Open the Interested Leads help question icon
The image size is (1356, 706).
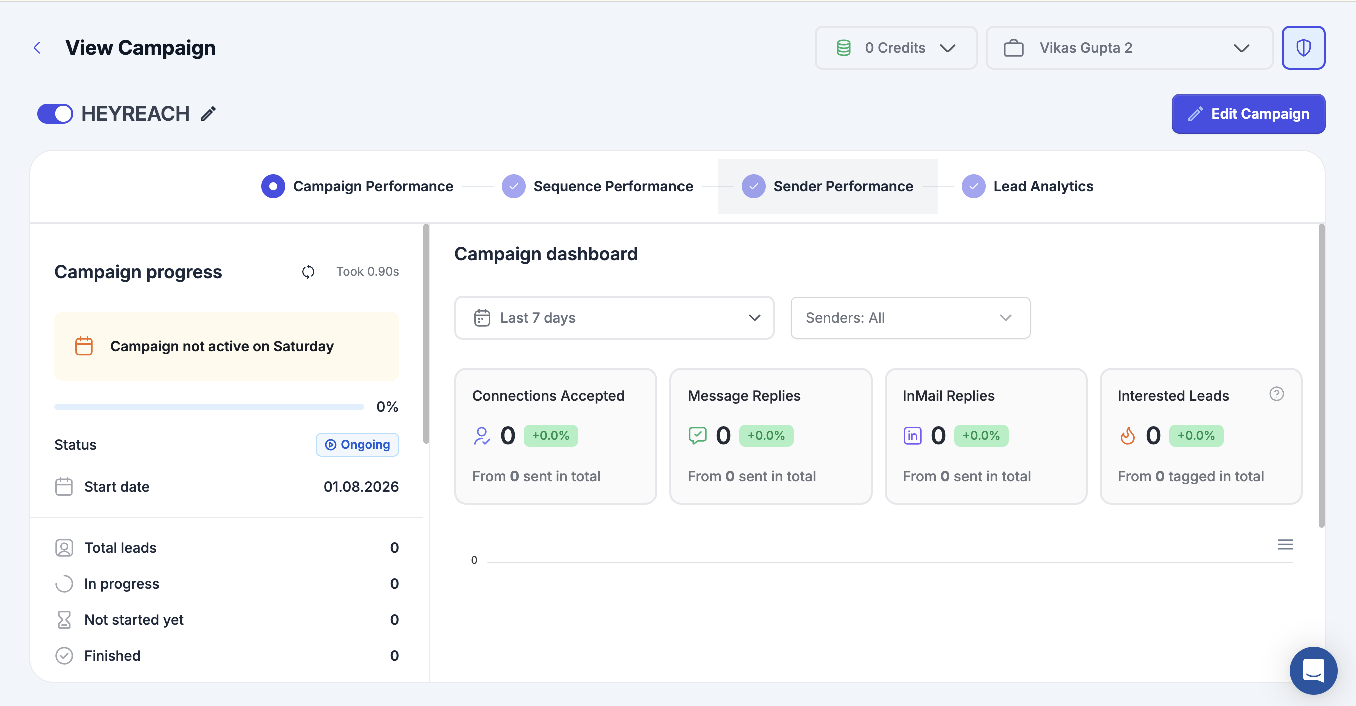click(1276, 394)
